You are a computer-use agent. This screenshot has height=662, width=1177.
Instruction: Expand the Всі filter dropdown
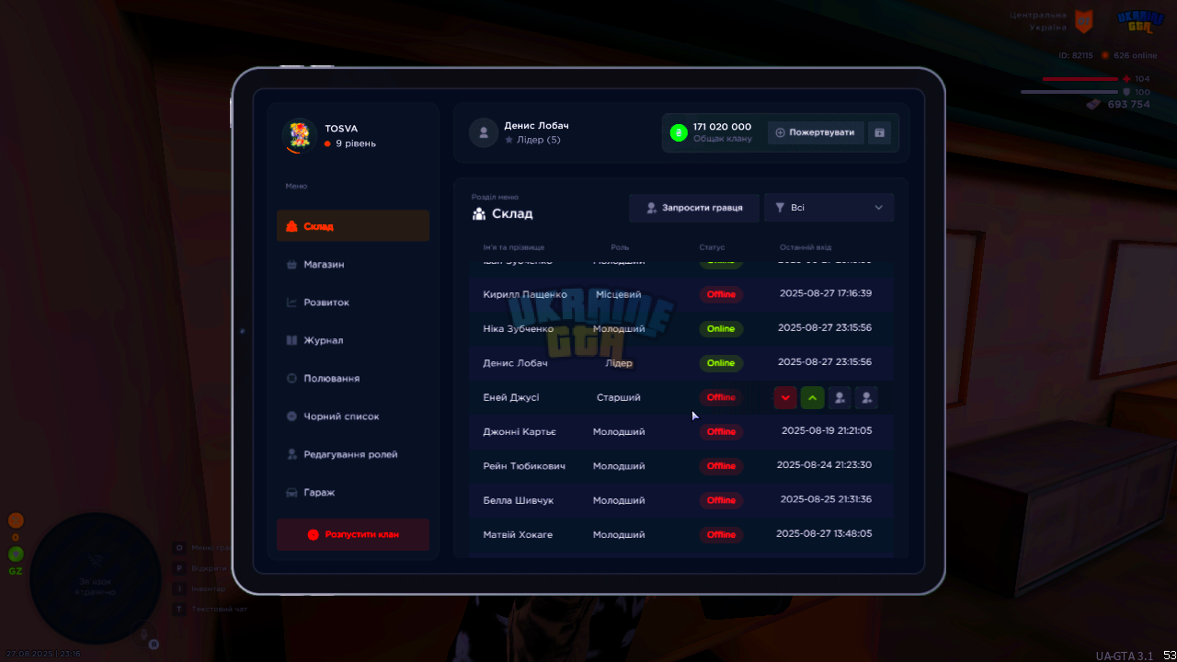tap(828, 208)
